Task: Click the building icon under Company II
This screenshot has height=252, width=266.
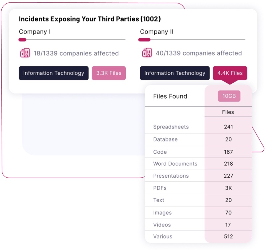Action: click(x=147, y=53)
